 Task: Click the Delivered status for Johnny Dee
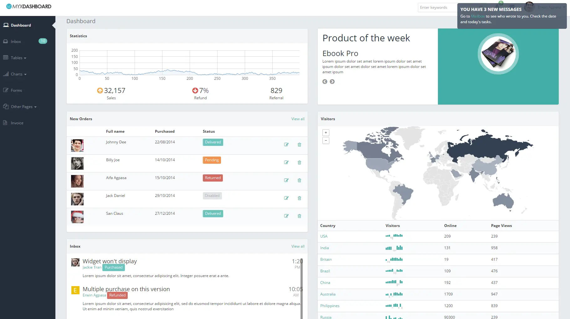213,142
